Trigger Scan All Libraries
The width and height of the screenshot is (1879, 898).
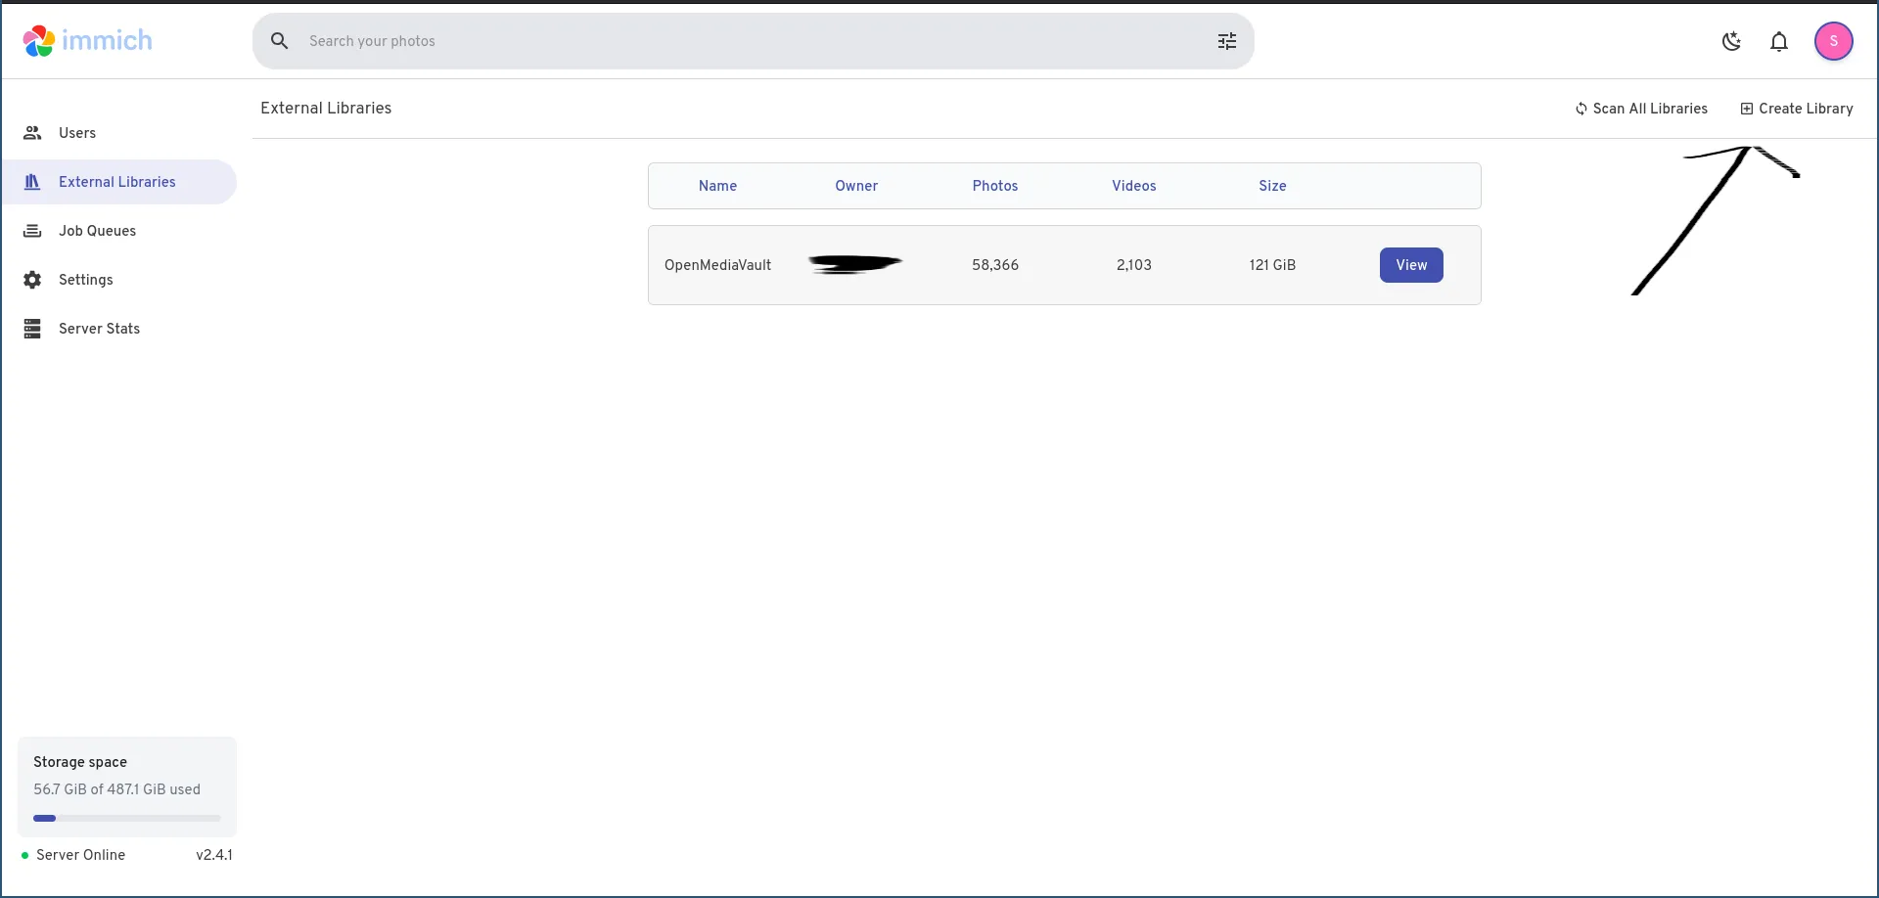pos(1640,109)
